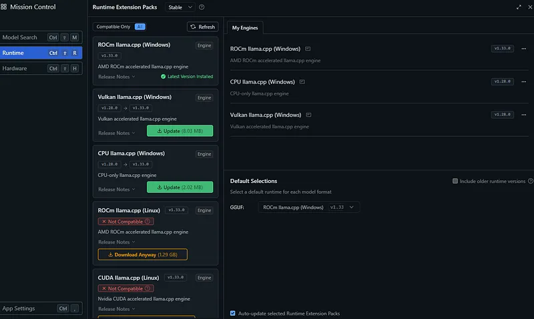The image size is (534, 319).
Task: Update CPU llama.cpp (2.02 MB)
Action: click(x=180, y=188)
